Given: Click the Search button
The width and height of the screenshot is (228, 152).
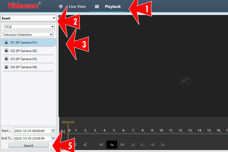Looking at the screenshot, I should [x=28, y=146].
